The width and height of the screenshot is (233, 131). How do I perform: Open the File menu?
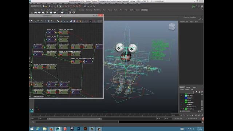31,4
